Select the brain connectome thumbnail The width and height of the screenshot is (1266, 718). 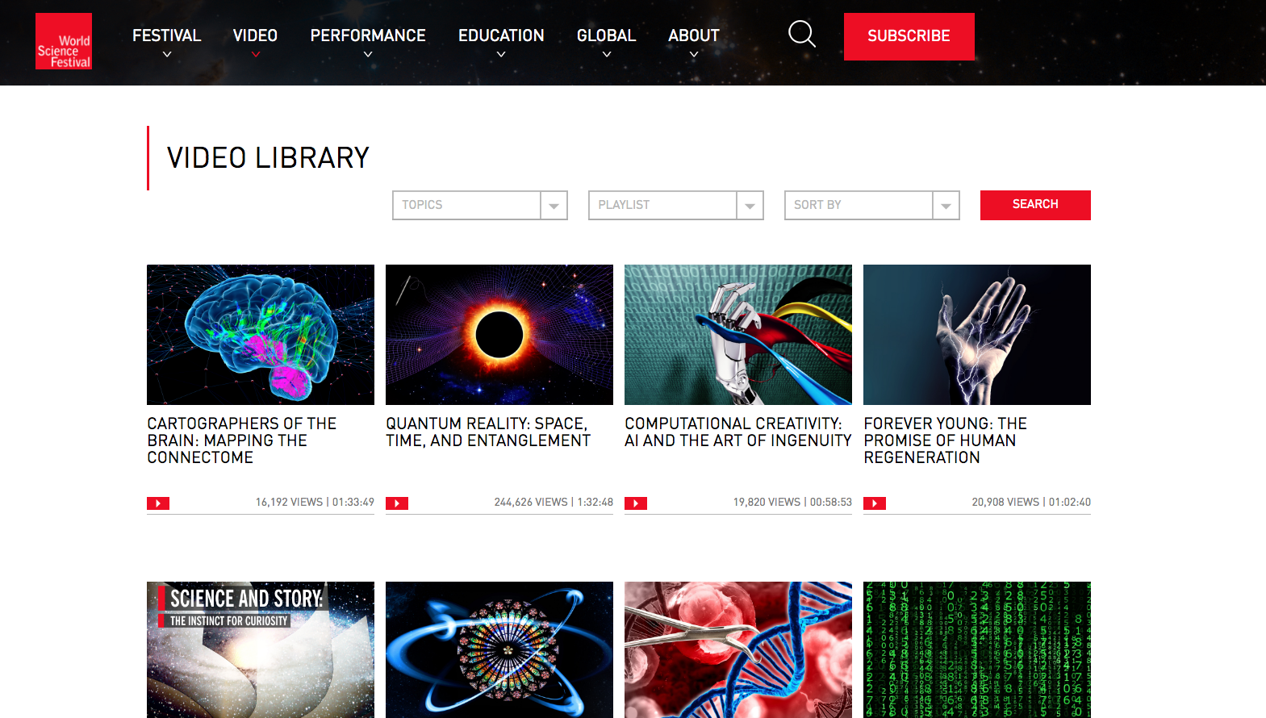point(261,335)
